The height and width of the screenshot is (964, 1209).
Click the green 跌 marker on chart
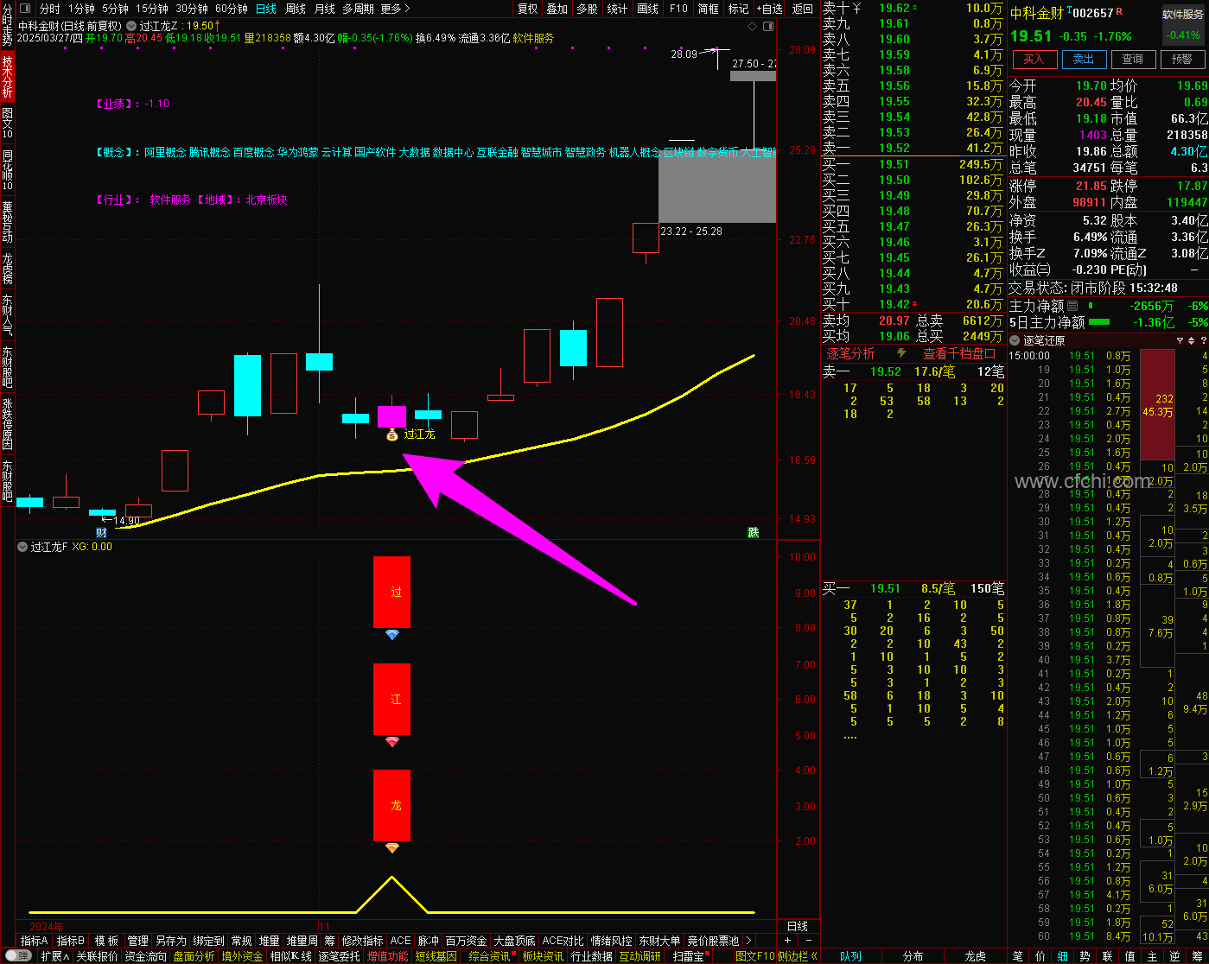(754, 533)
